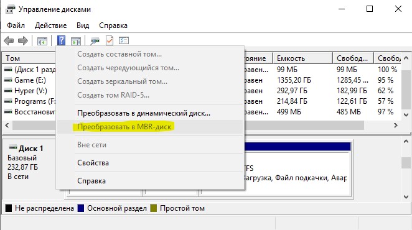
Task: Click volume list scroll down arrow
Action: [406, 115]
